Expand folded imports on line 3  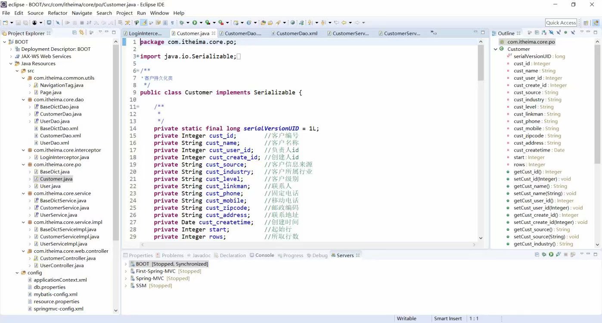click(x=137, y=56)
